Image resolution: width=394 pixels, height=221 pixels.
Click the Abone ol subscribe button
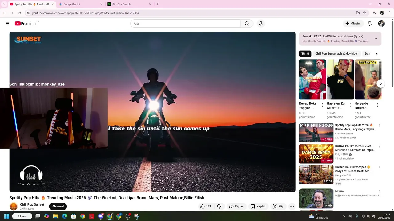click(x=58, y=206)
